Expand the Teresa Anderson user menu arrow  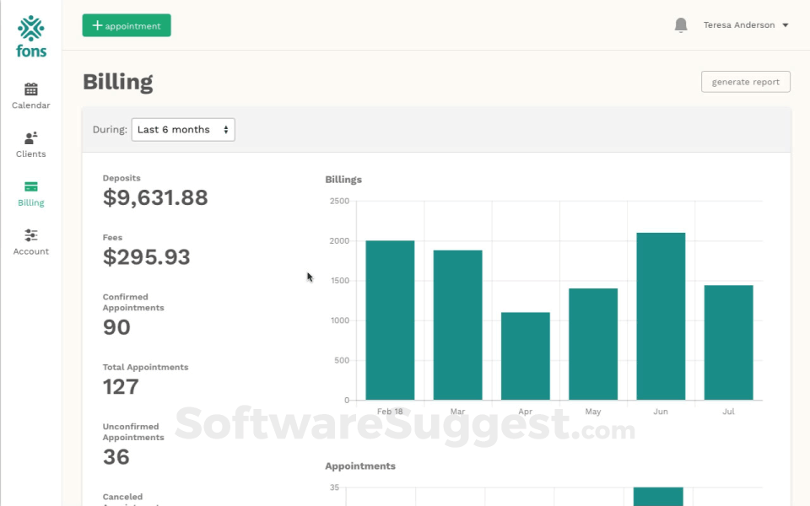click(x=786, y=25)
